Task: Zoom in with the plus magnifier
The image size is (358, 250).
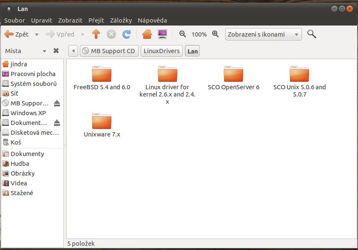Action: [x=215, y=34]
